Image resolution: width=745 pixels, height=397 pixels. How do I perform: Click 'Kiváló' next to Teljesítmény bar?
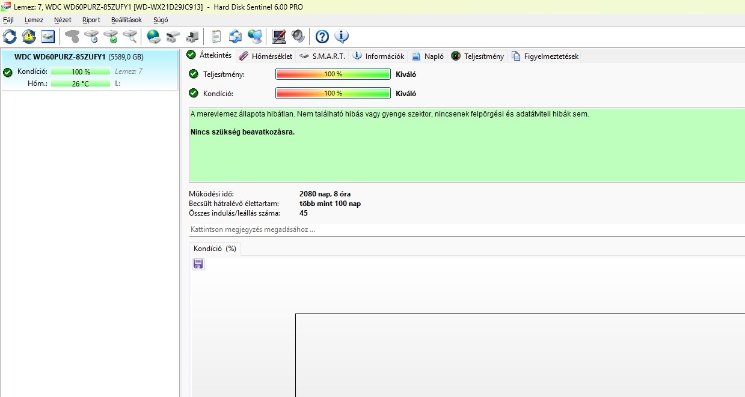pyautogui.click(x=406, y=74)
